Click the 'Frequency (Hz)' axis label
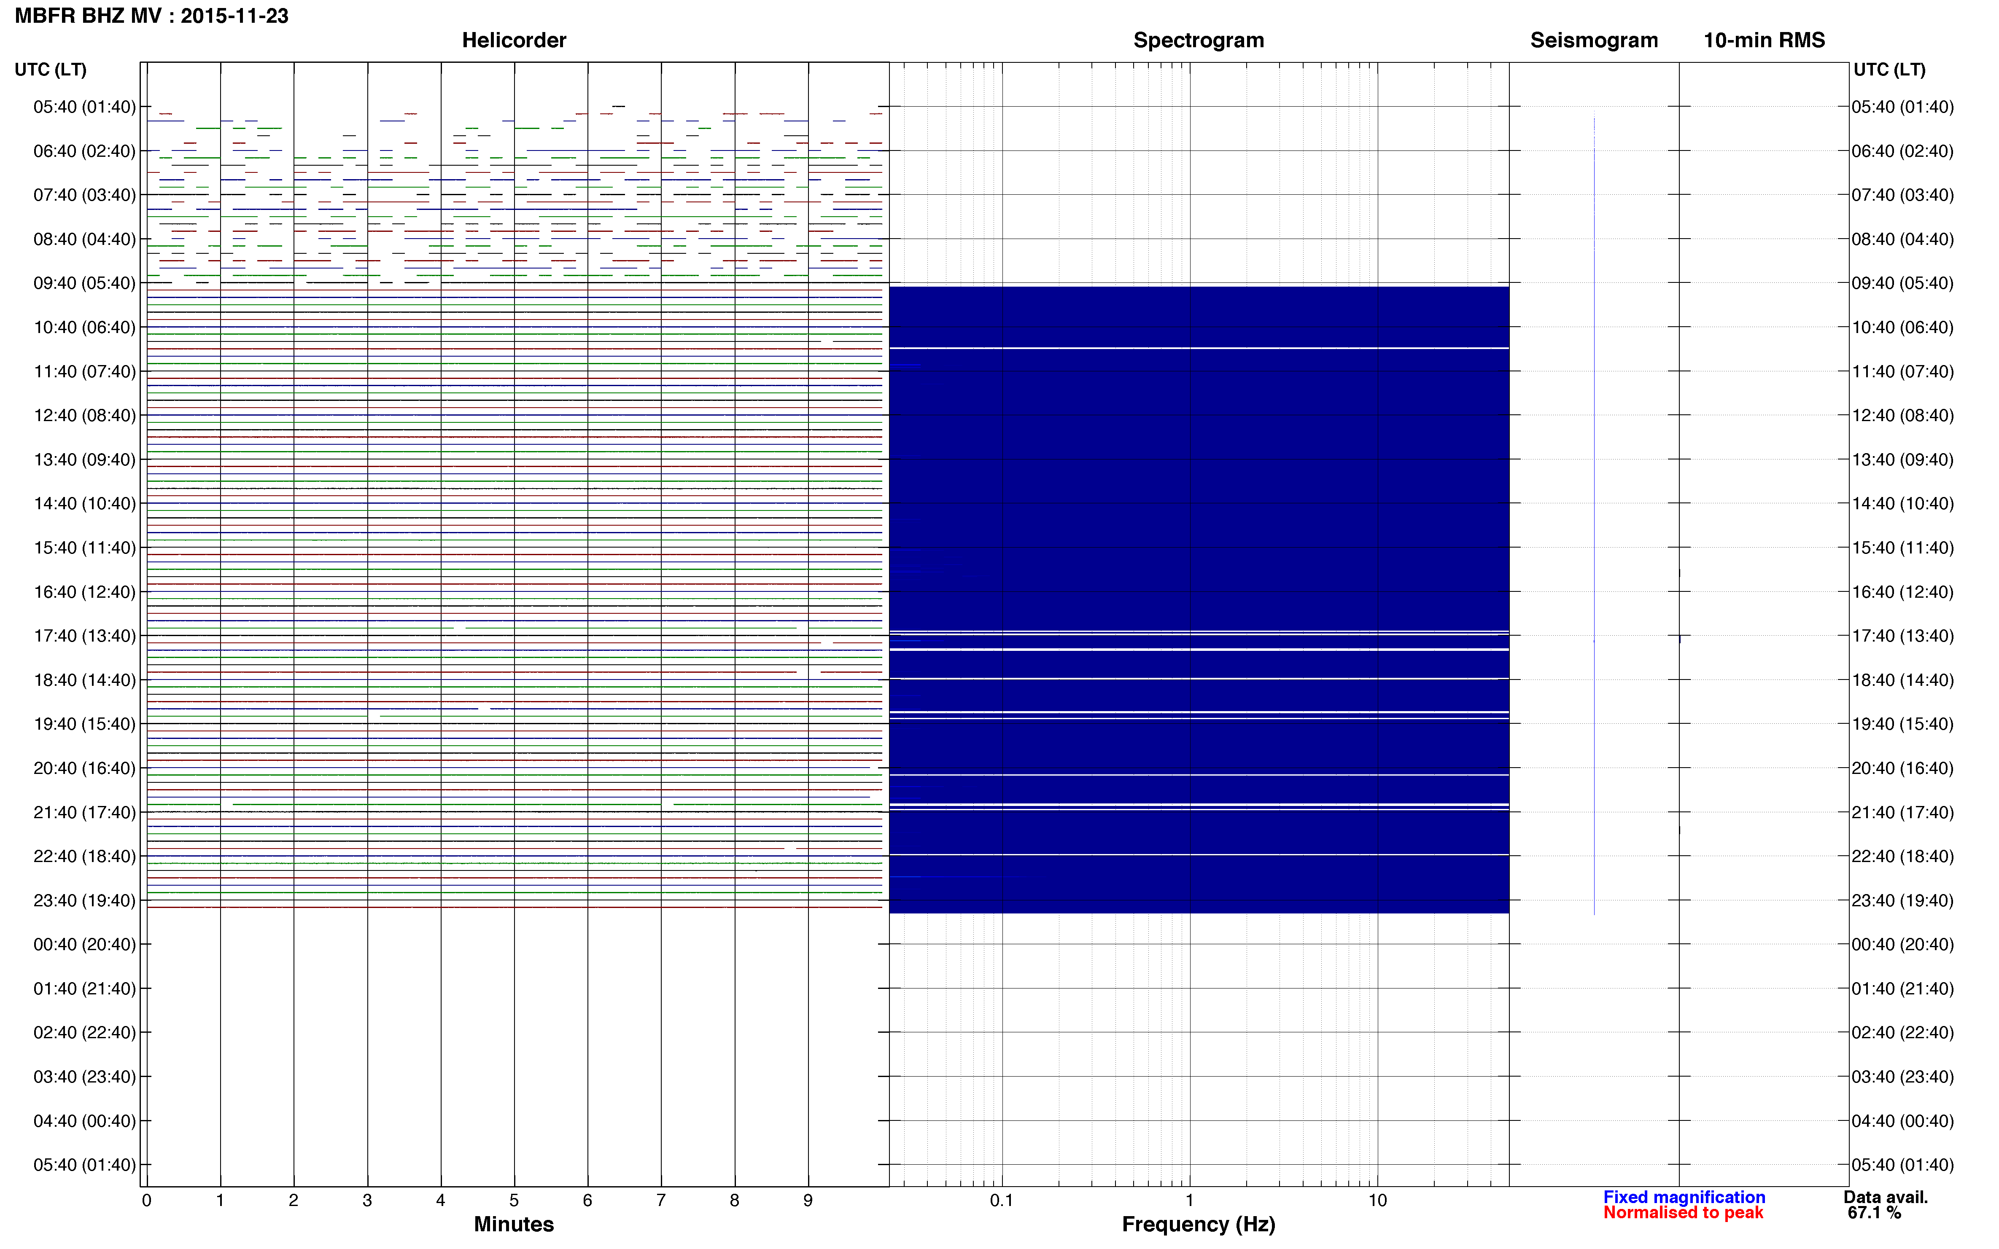 tap(1198, 1224)
